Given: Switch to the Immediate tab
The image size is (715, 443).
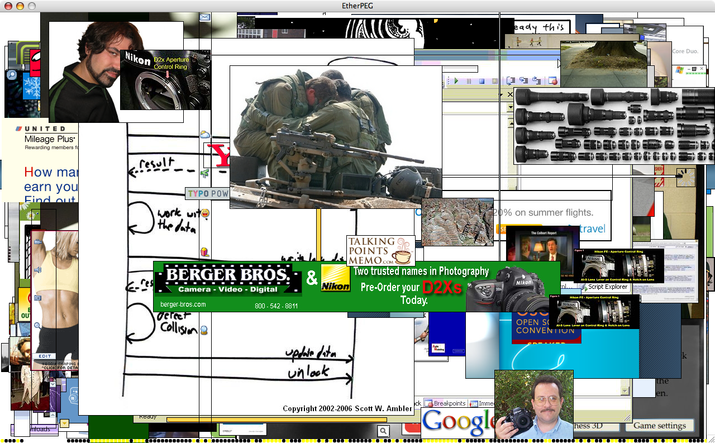Looking at the screenshot, I should (482, 403).
